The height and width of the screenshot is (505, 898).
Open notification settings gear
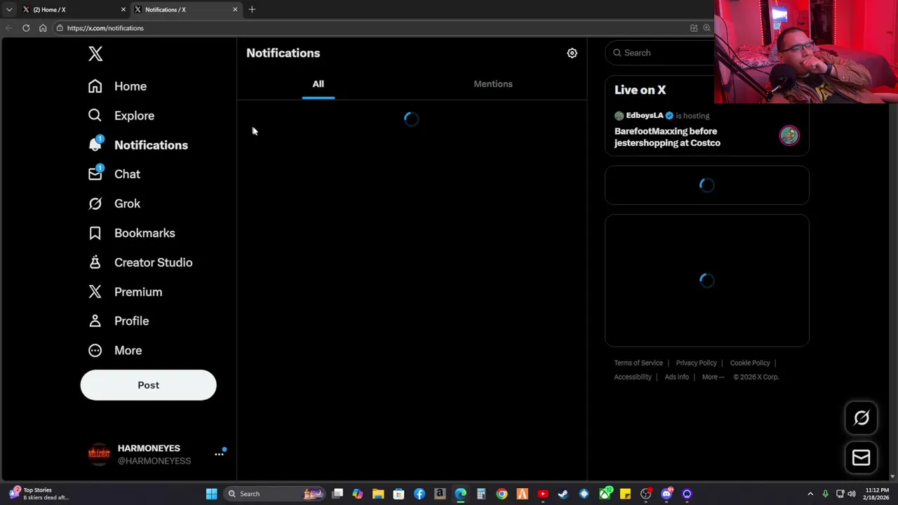click(x=572, y=53)
